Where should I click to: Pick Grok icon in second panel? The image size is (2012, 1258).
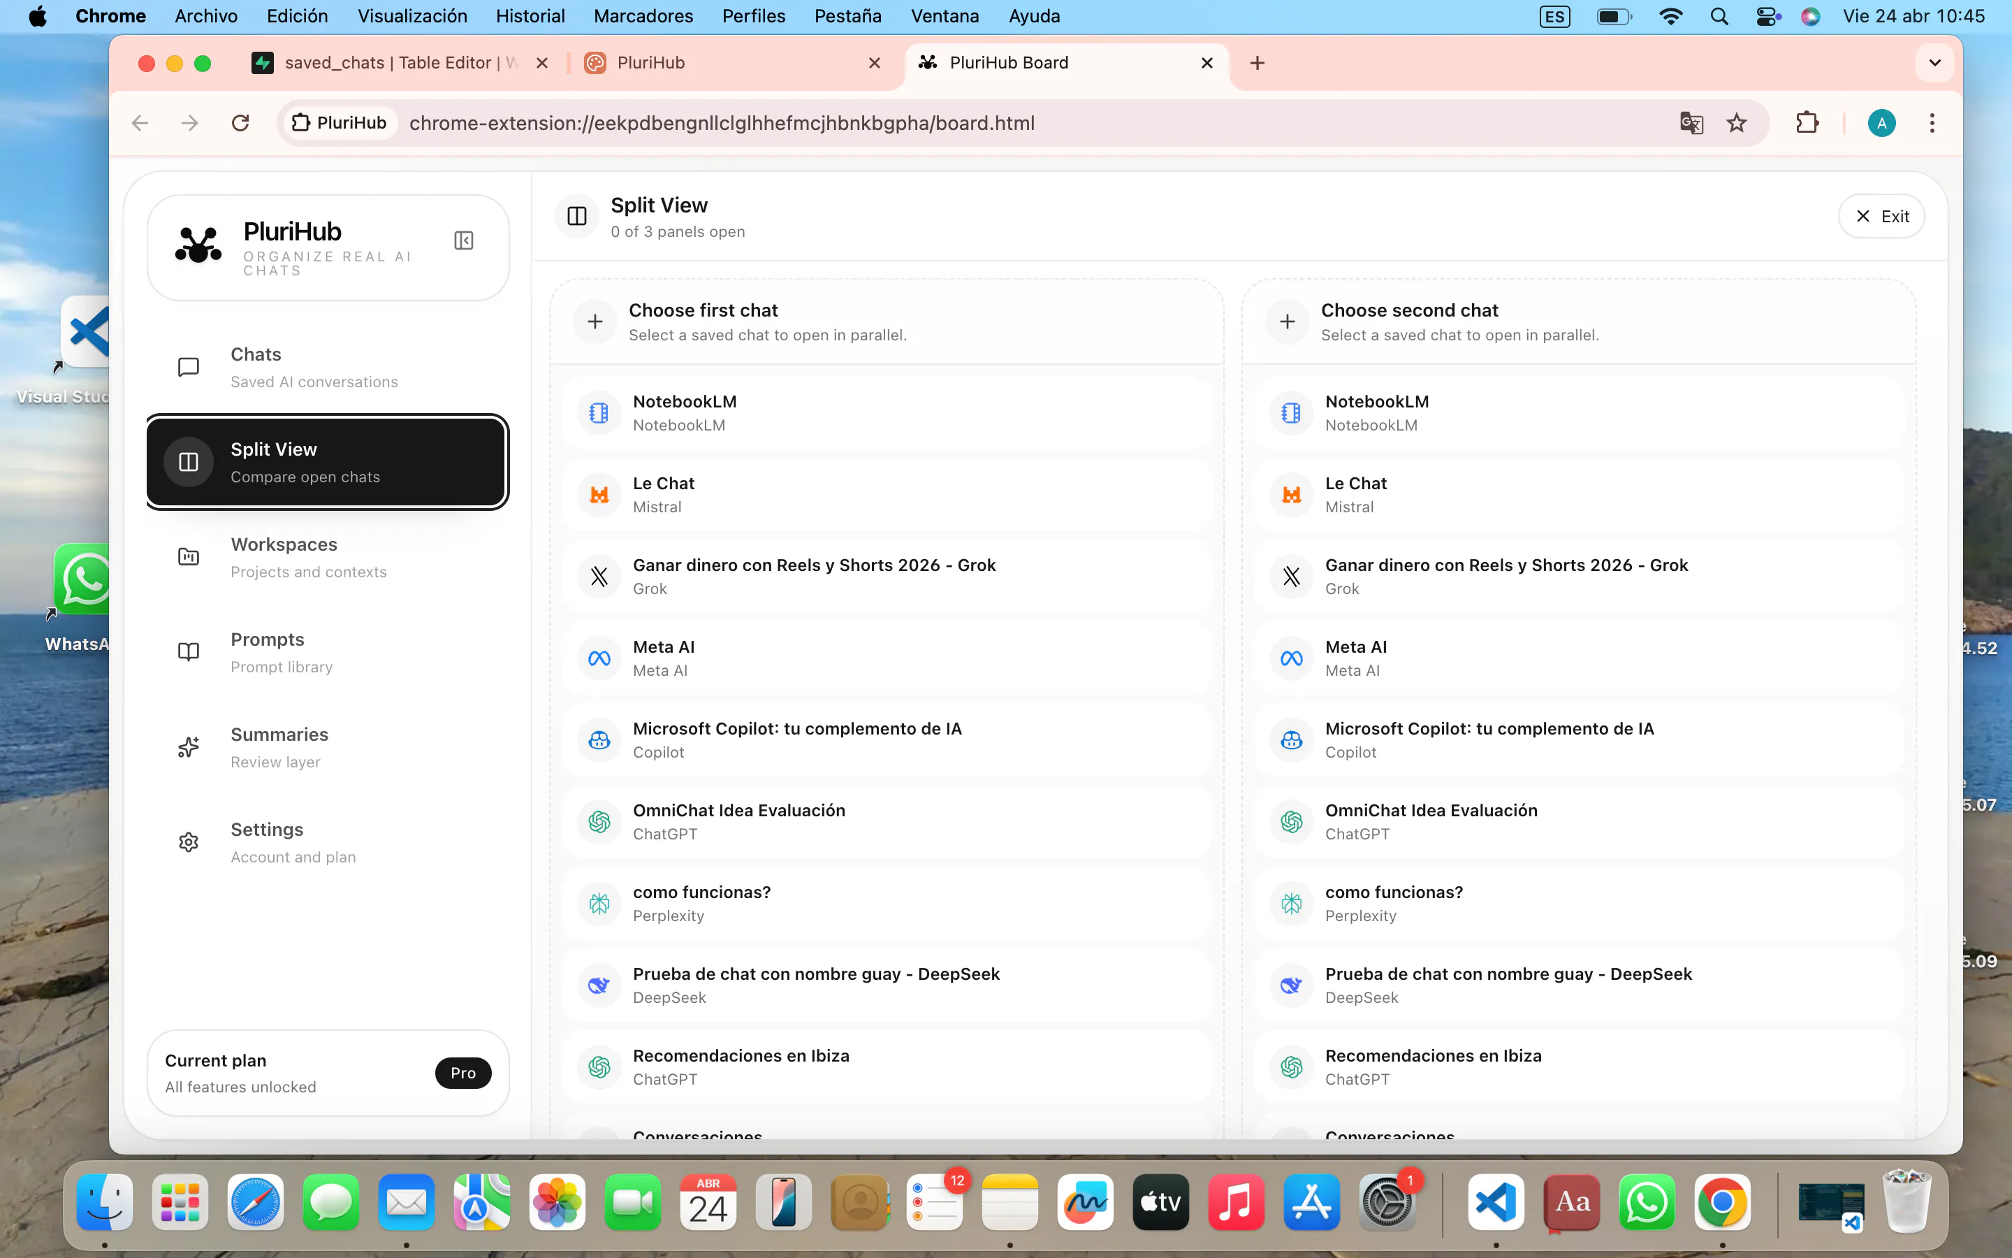(x=1291, y=576)
